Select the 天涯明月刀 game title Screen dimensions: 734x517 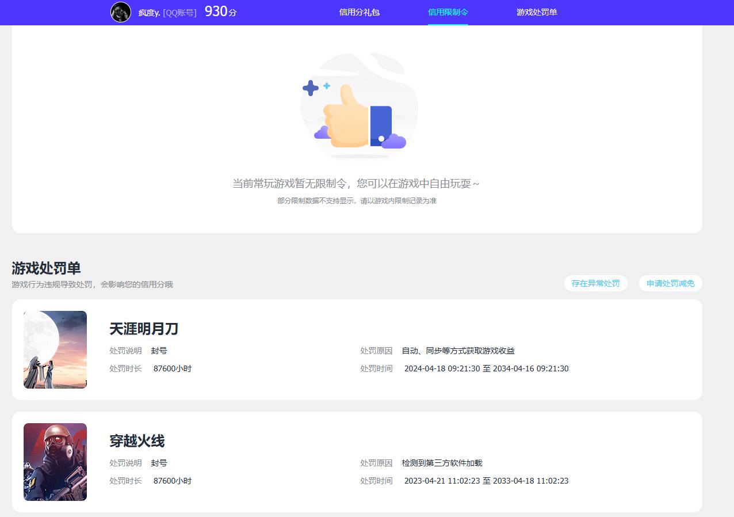click(x=144, y=329)
